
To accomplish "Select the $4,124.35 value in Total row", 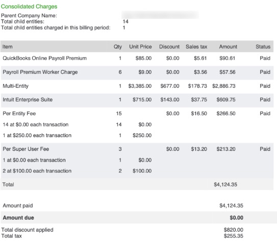I will [x=225, y=184].
